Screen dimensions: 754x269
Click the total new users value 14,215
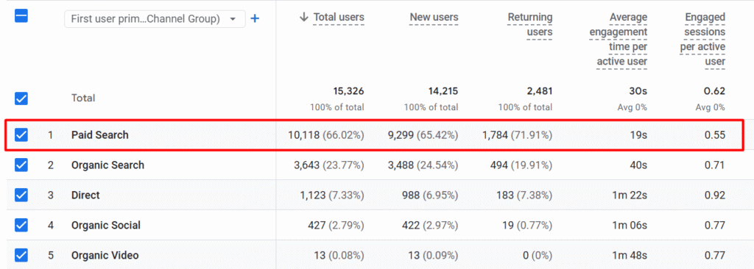pos(443,91)
